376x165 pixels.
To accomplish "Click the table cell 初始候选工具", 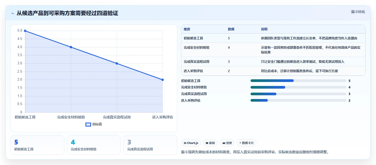I will 193,38.
